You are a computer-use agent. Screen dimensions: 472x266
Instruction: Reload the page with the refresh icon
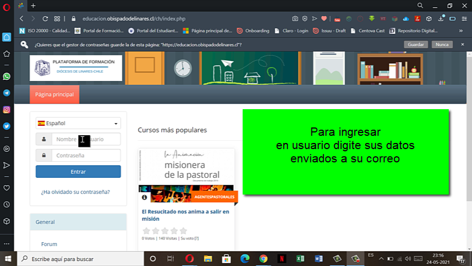pos(45,19)
